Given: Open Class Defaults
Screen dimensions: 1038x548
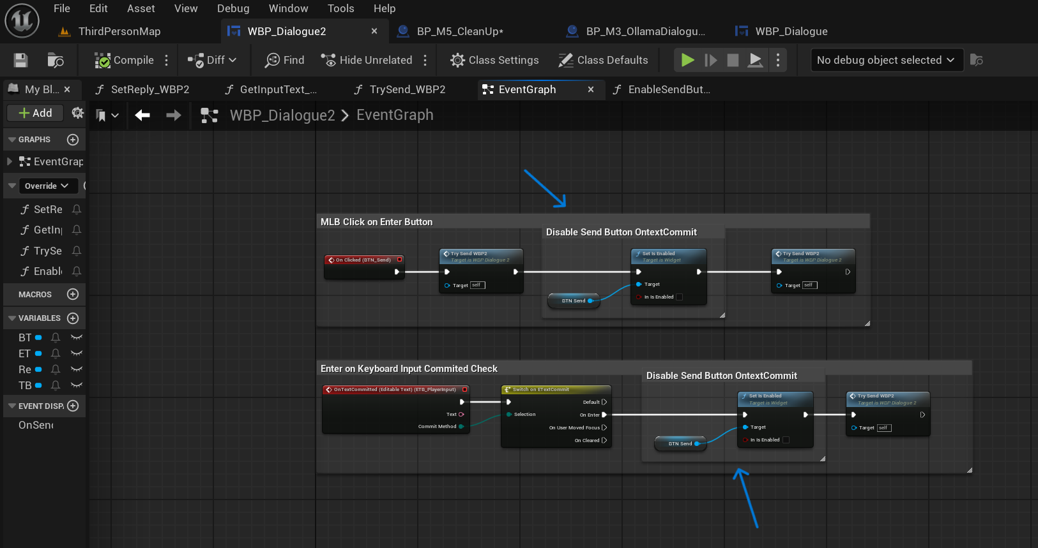Looking at the screenshot, I should click(x=603, y=60).
